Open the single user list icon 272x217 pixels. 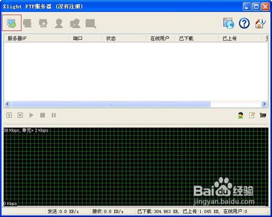59,23
